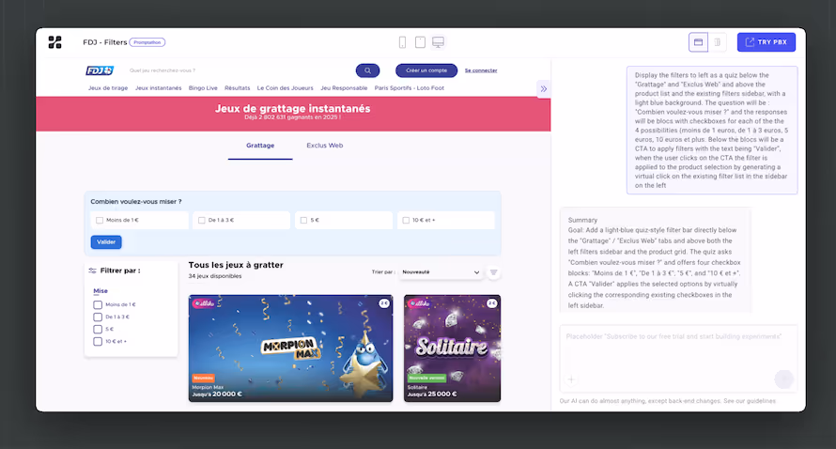Open the Résultats menu item

238,88
